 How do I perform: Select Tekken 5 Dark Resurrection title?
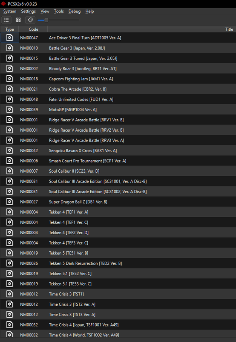point(85,263)
